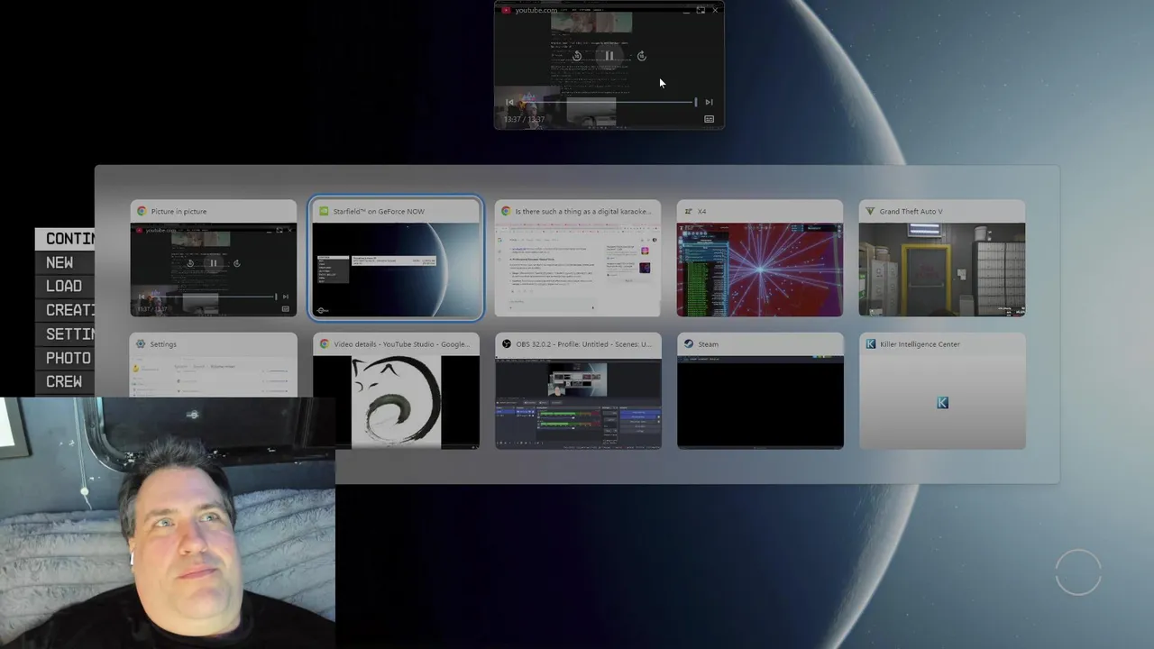Open CREW in Starfield main menu
The height and width of the screenshot is (649, 1154).
tap(64, 381)
